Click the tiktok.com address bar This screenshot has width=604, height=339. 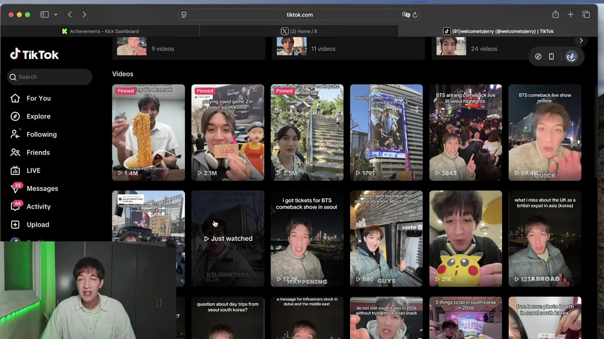click(300, 15)
